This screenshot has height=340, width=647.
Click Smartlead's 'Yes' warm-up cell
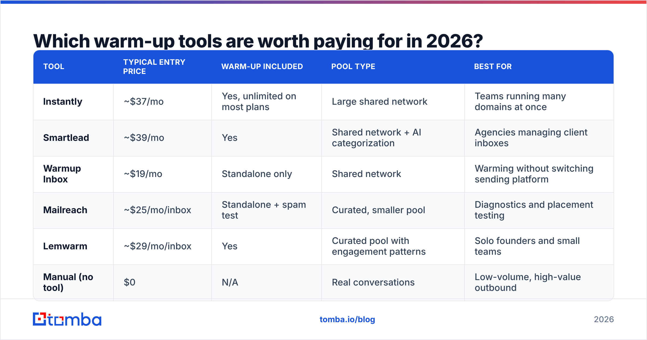coord(267,138)
